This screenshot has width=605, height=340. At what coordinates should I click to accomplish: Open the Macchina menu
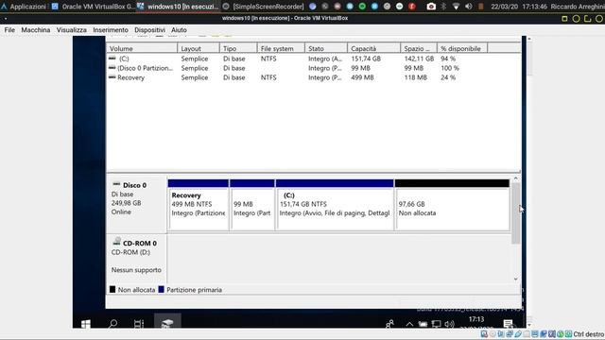point(36,29)
